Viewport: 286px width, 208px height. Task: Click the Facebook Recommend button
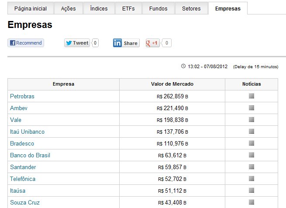click(x=26, y=43)
